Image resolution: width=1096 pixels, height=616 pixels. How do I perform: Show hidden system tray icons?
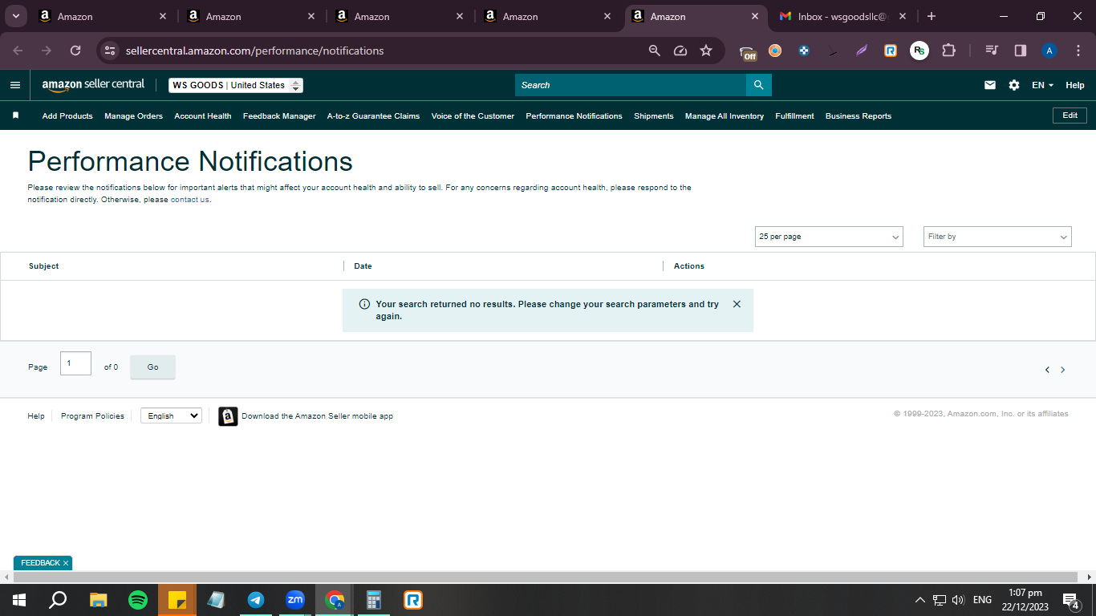pyautogui.click(x=920, y=600)
